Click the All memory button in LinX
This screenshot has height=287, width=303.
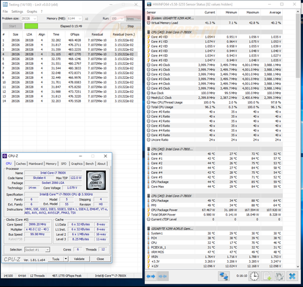point(86,19)
